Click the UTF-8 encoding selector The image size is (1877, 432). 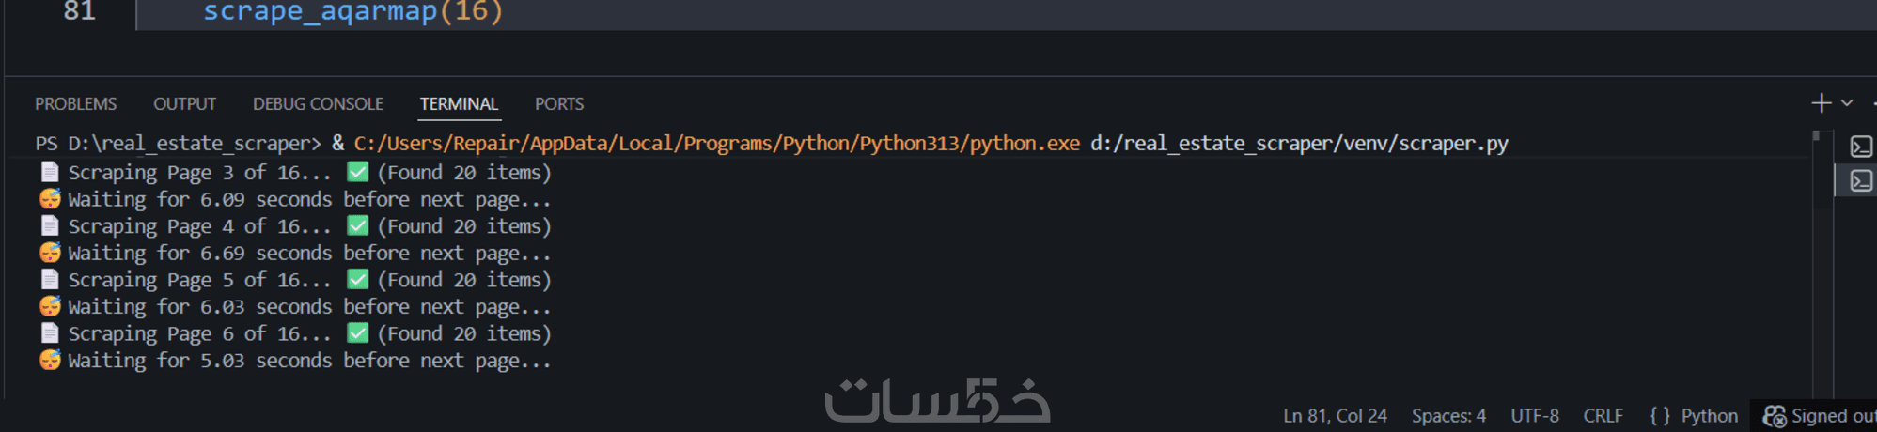tap(1534, 416)
